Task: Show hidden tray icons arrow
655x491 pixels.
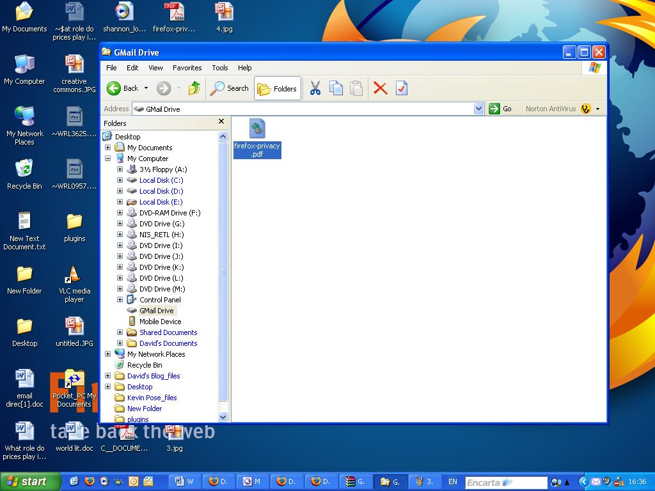Action: pyautogui.click(x=583, y=482)
